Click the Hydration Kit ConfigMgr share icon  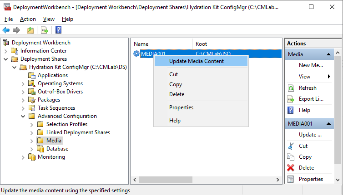pos(23,67)
